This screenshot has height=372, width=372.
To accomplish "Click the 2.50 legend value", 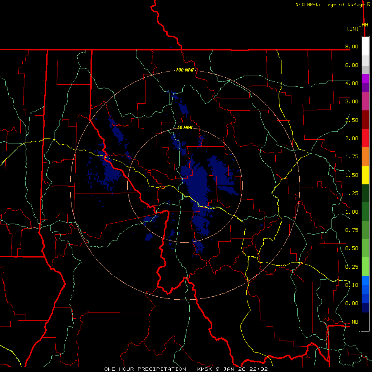I will point(352,120).
